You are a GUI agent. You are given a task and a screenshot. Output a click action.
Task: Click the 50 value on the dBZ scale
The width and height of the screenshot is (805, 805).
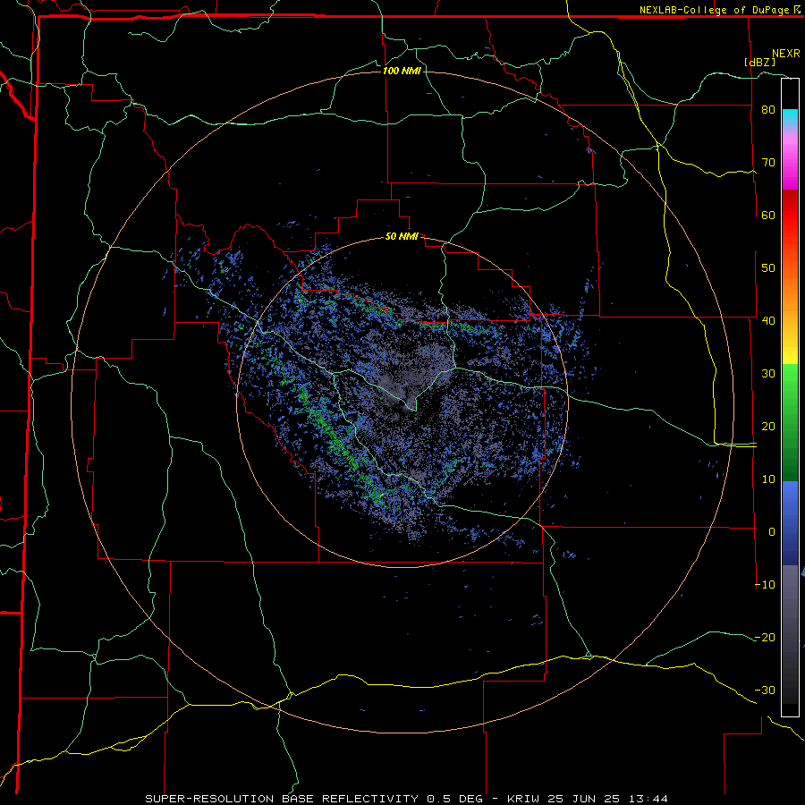(x=768, y=268)
